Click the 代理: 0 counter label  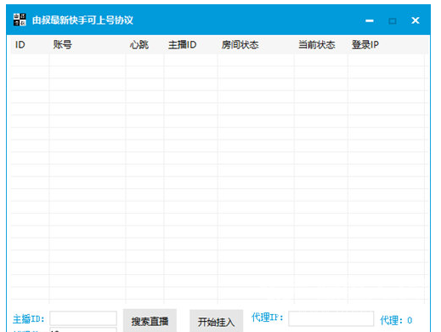coord(396,320)
